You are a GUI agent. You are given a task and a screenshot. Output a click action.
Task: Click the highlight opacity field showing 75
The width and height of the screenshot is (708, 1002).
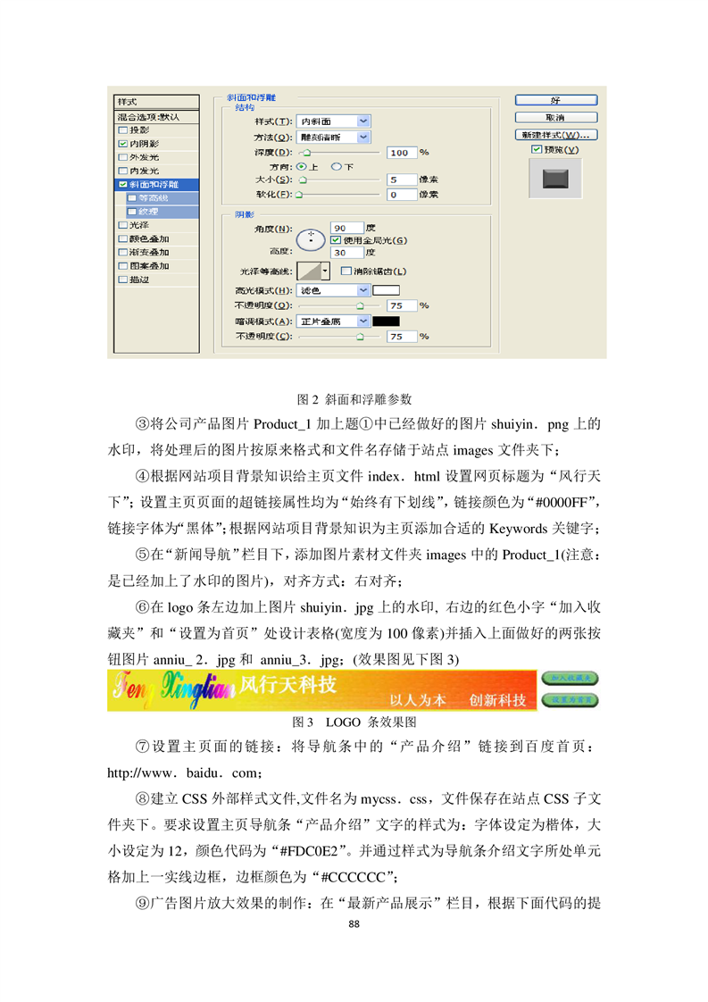pos(403,305)
